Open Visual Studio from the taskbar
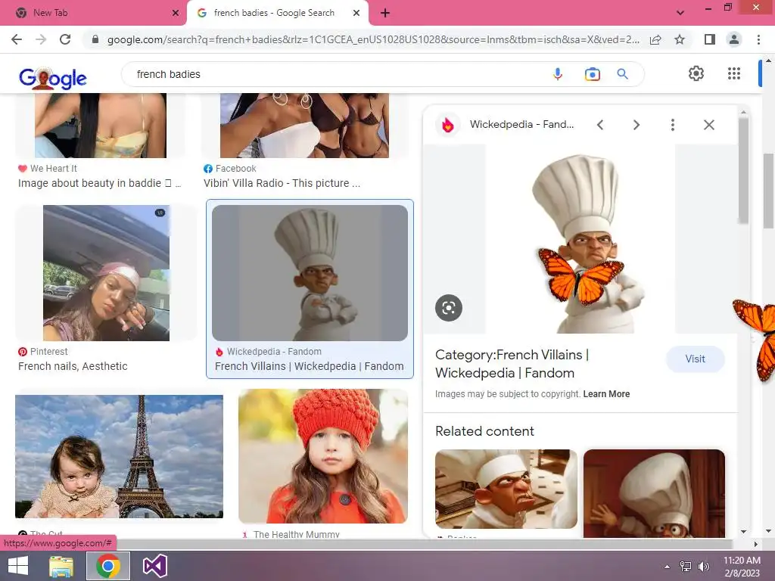The width and height of the screenshot is (775, 581). tap(154, 566)
